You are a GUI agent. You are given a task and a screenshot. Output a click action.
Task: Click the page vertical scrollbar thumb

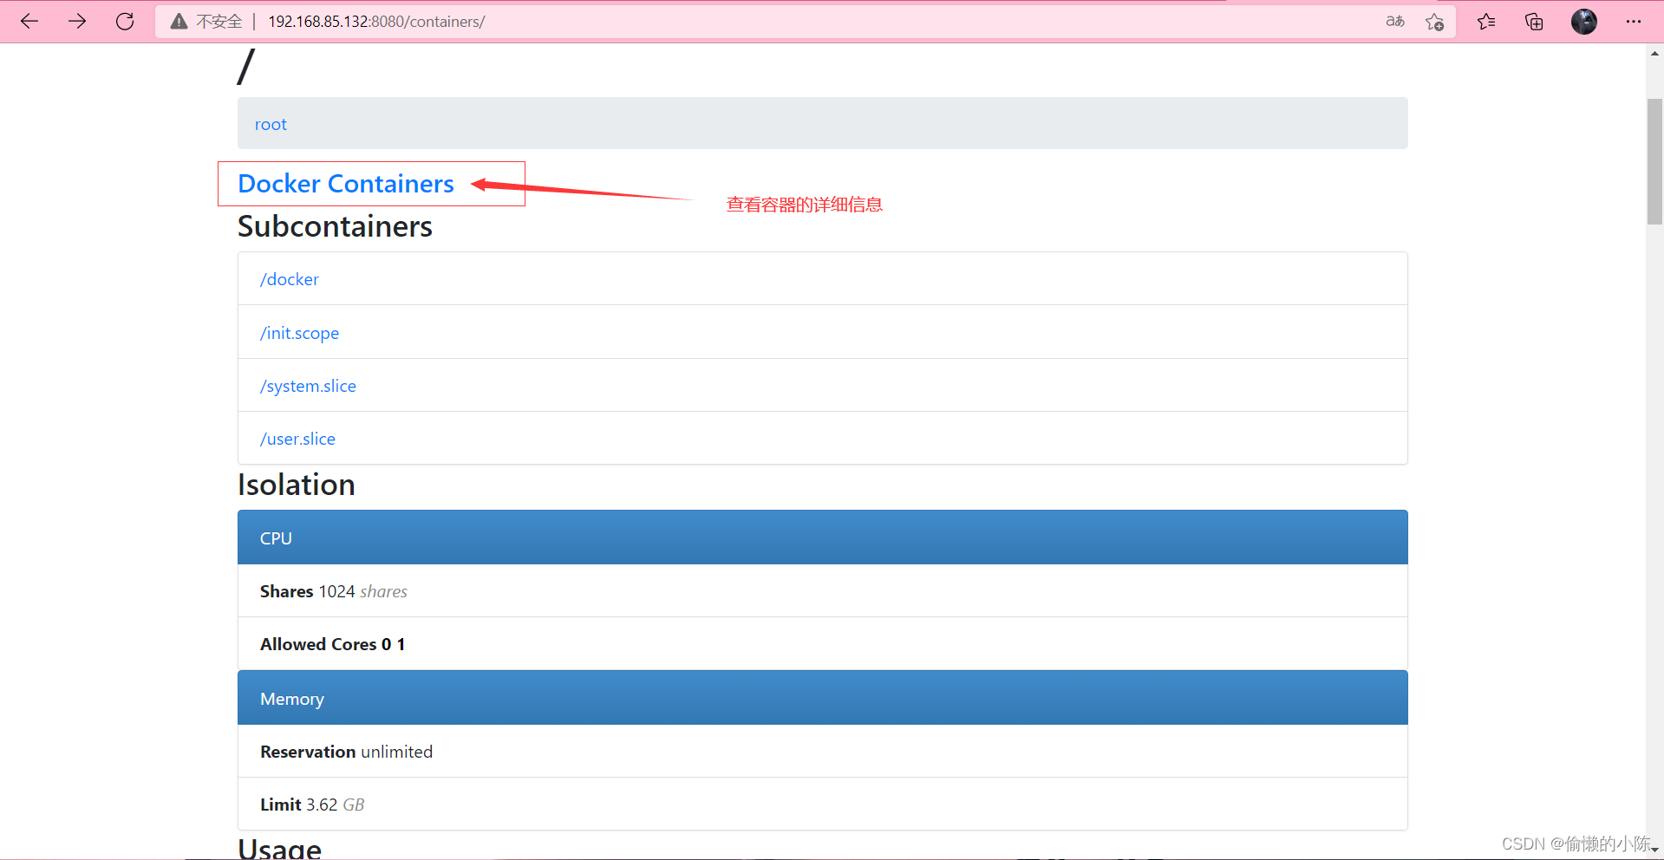(1654, 162)
